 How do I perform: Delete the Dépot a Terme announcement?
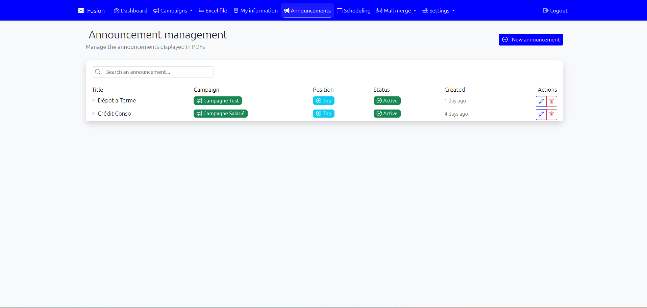pyautogui.click(x=552, y=101)
